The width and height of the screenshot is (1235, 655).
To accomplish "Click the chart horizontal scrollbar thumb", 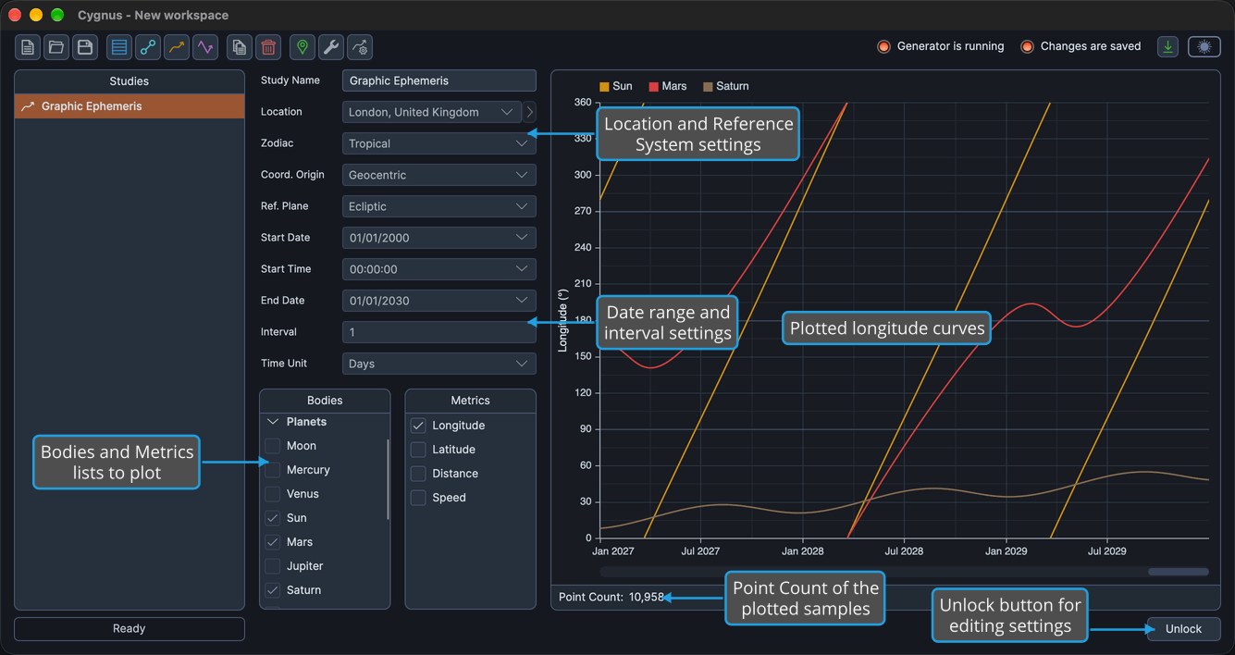I will tap(1179, 572).
